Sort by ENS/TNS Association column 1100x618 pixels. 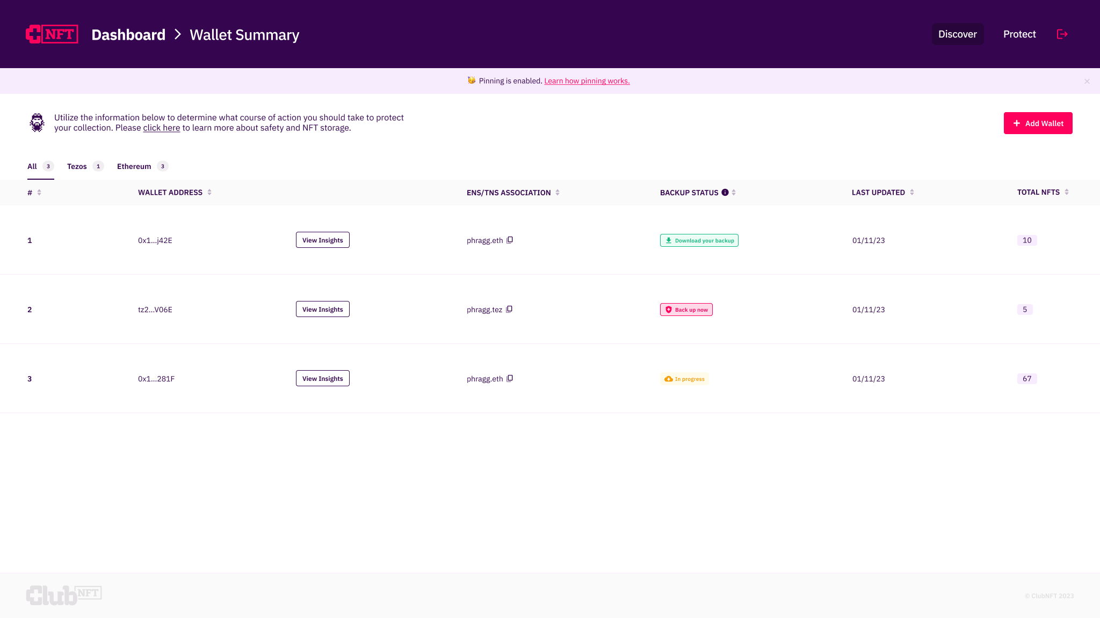pos(558,193)
